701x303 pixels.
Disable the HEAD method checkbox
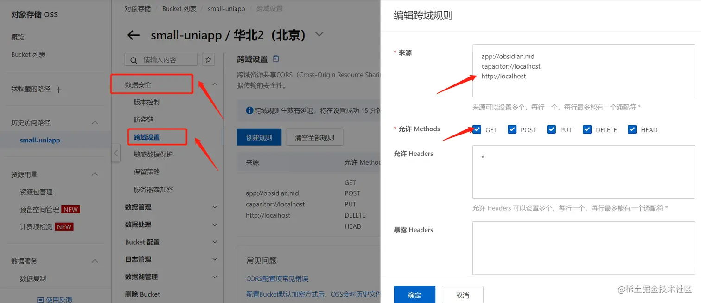click(632, 129)
